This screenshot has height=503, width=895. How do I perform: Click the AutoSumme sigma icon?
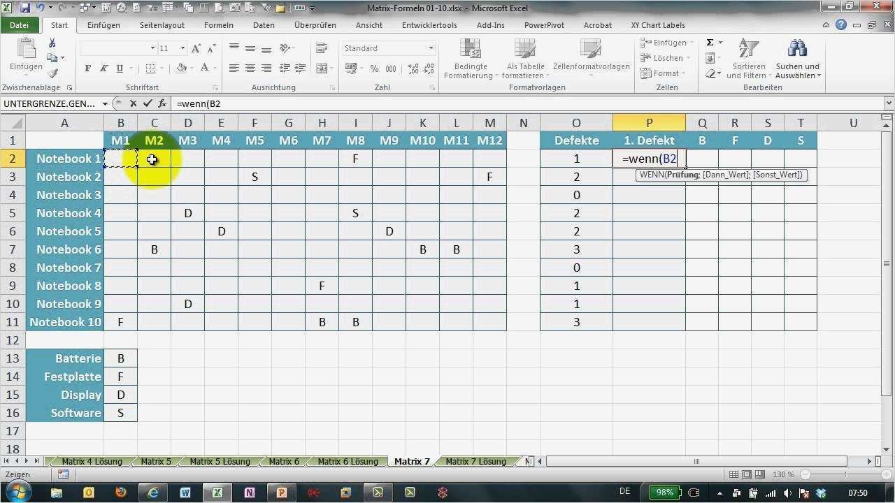tap(710, 42)
